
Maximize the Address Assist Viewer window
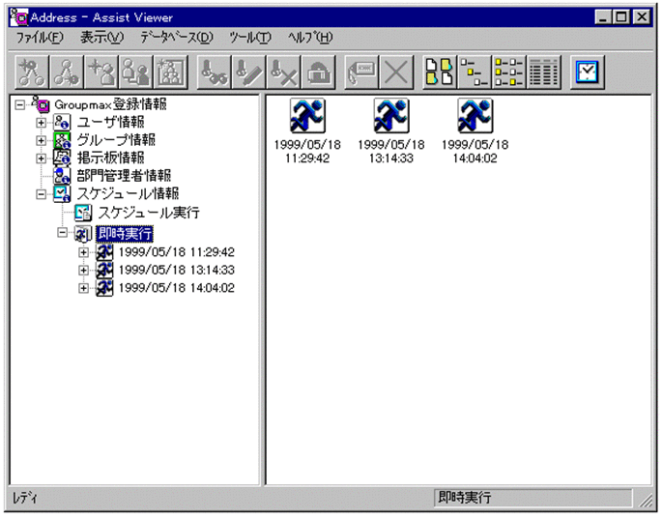[x=620, y=17]
